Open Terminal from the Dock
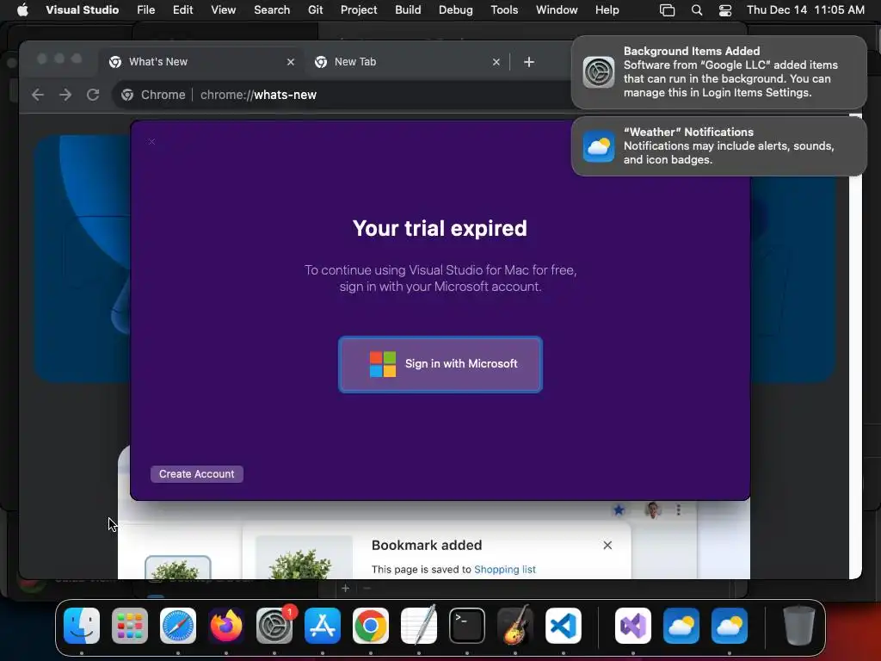The height and width of the screenshot is (661, 881). 467,626
